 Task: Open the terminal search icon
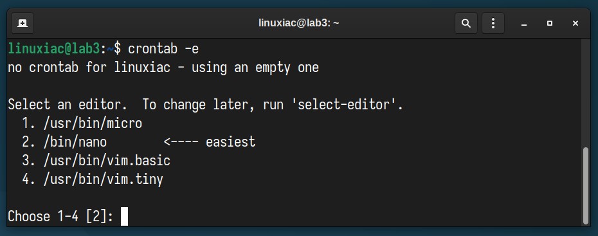466,23
